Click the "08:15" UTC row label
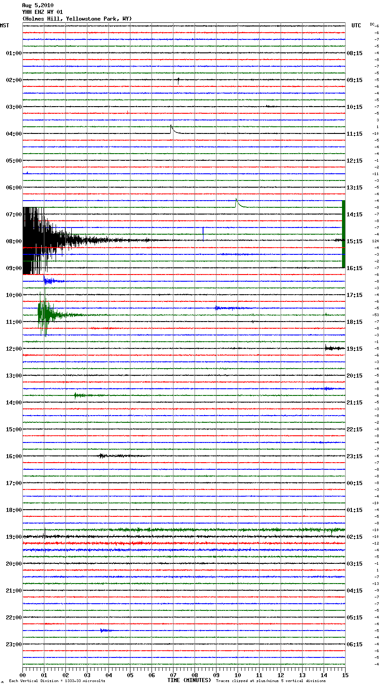This screenshot has height=687, width=381. coord(355,53)
